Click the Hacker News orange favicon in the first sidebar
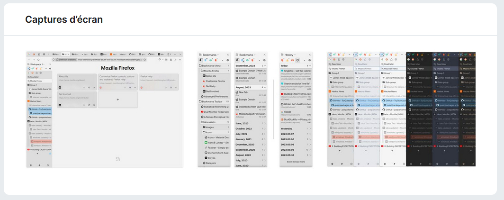Image resolution: width=504 pixels, height=200 pixels. point(28,101)
